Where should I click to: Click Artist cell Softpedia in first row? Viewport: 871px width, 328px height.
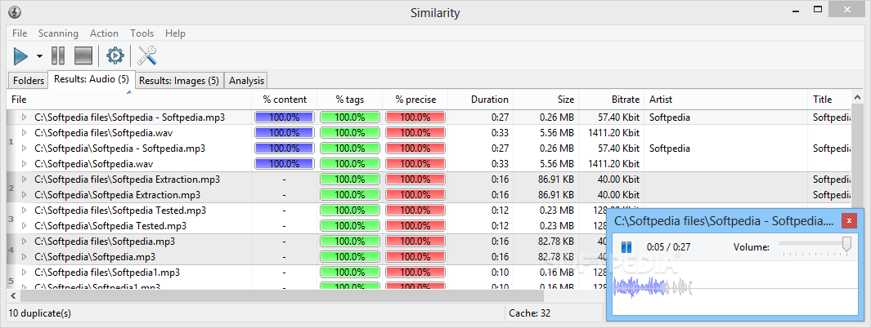[669, 117]
